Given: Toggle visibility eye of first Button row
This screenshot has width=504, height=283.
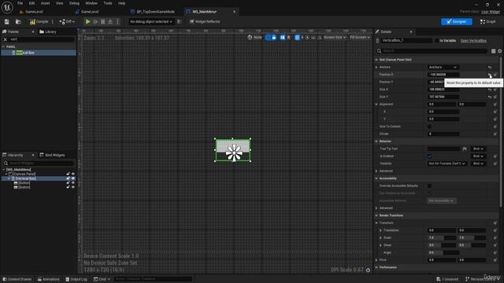Looking at the screenshot, I should (73, 182).
